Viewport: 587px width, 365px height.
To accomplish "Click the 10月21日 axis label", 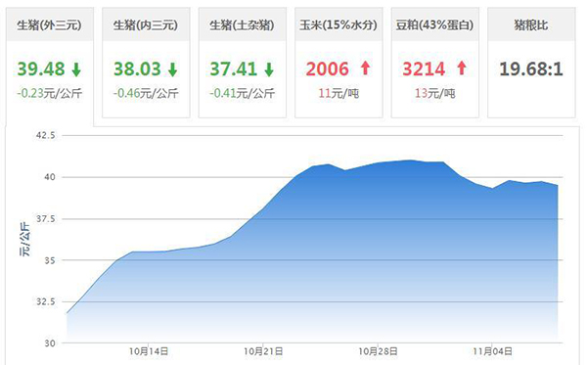I will pos(263,351).
